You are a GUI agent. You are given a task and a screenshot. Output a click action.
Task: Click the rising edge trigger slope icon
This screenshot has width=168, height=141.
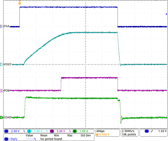152,131
